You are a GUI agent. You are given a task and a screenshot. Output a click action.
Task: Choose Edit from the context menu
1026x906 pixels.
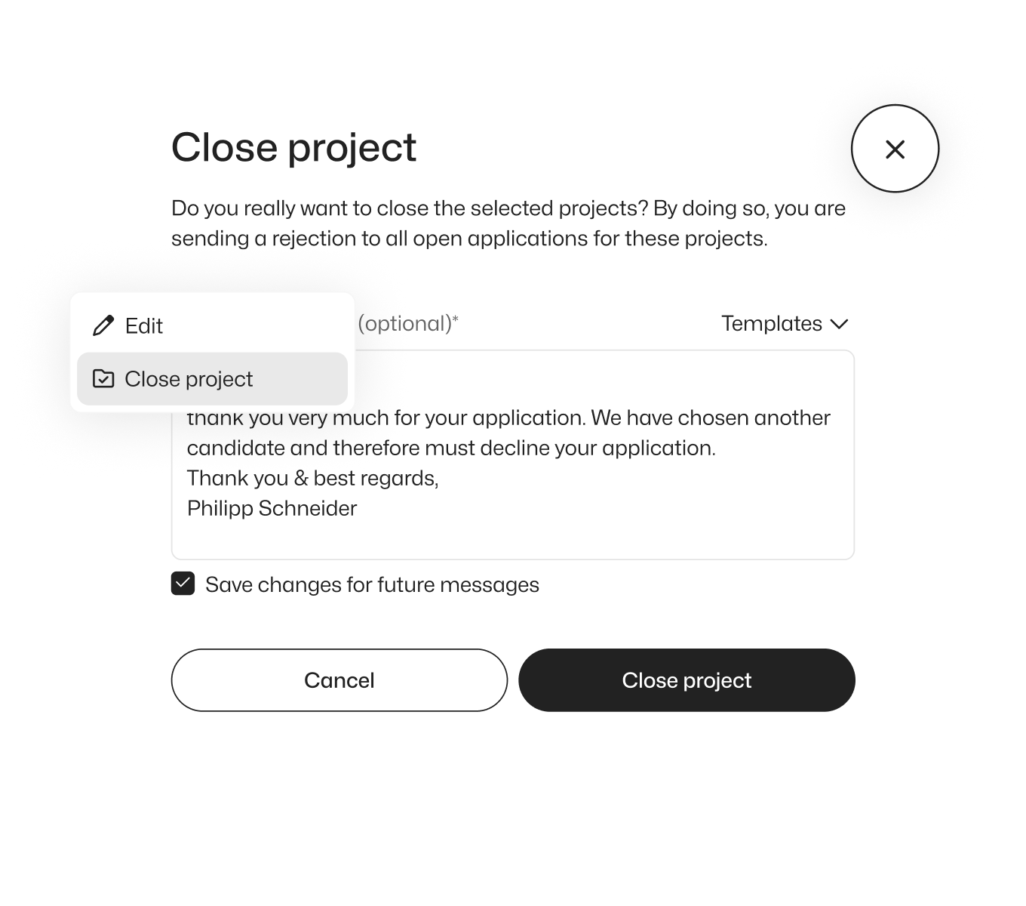tap(144, 325)
